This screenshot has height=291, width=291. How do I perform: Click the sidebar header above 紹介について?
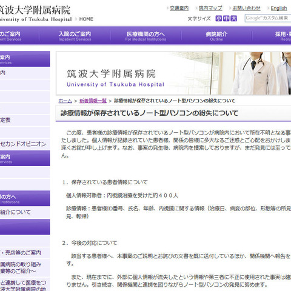[25, 198]
